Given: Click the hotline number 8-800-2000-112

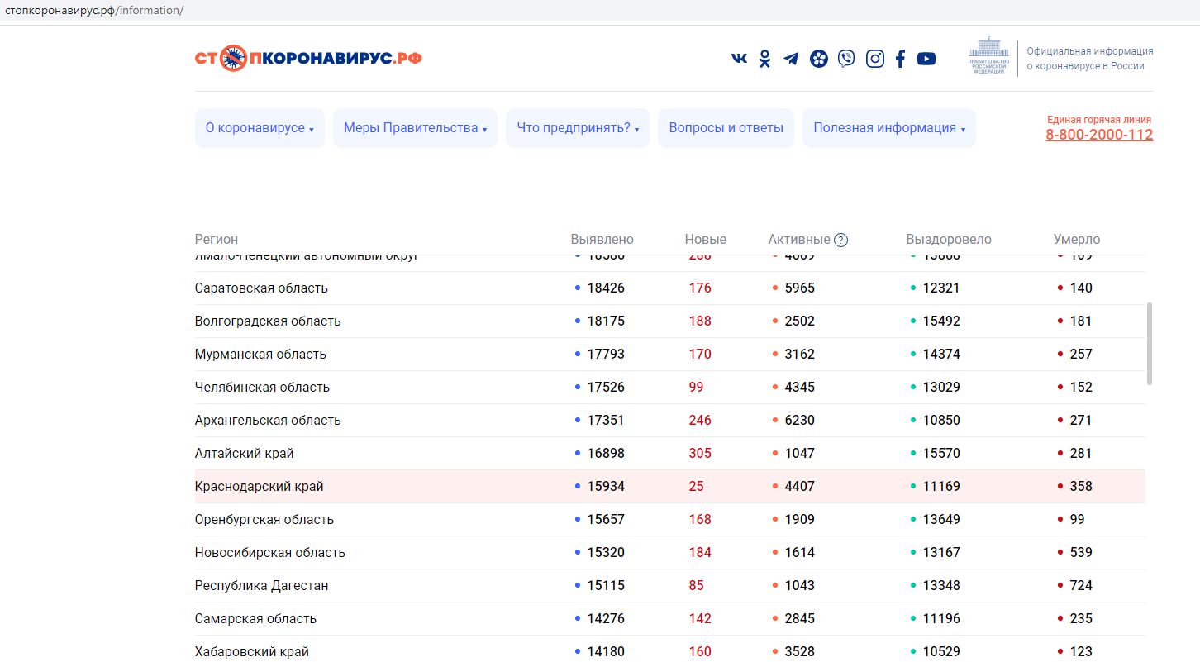Looking at the screenshot, I should point(1098,135).
